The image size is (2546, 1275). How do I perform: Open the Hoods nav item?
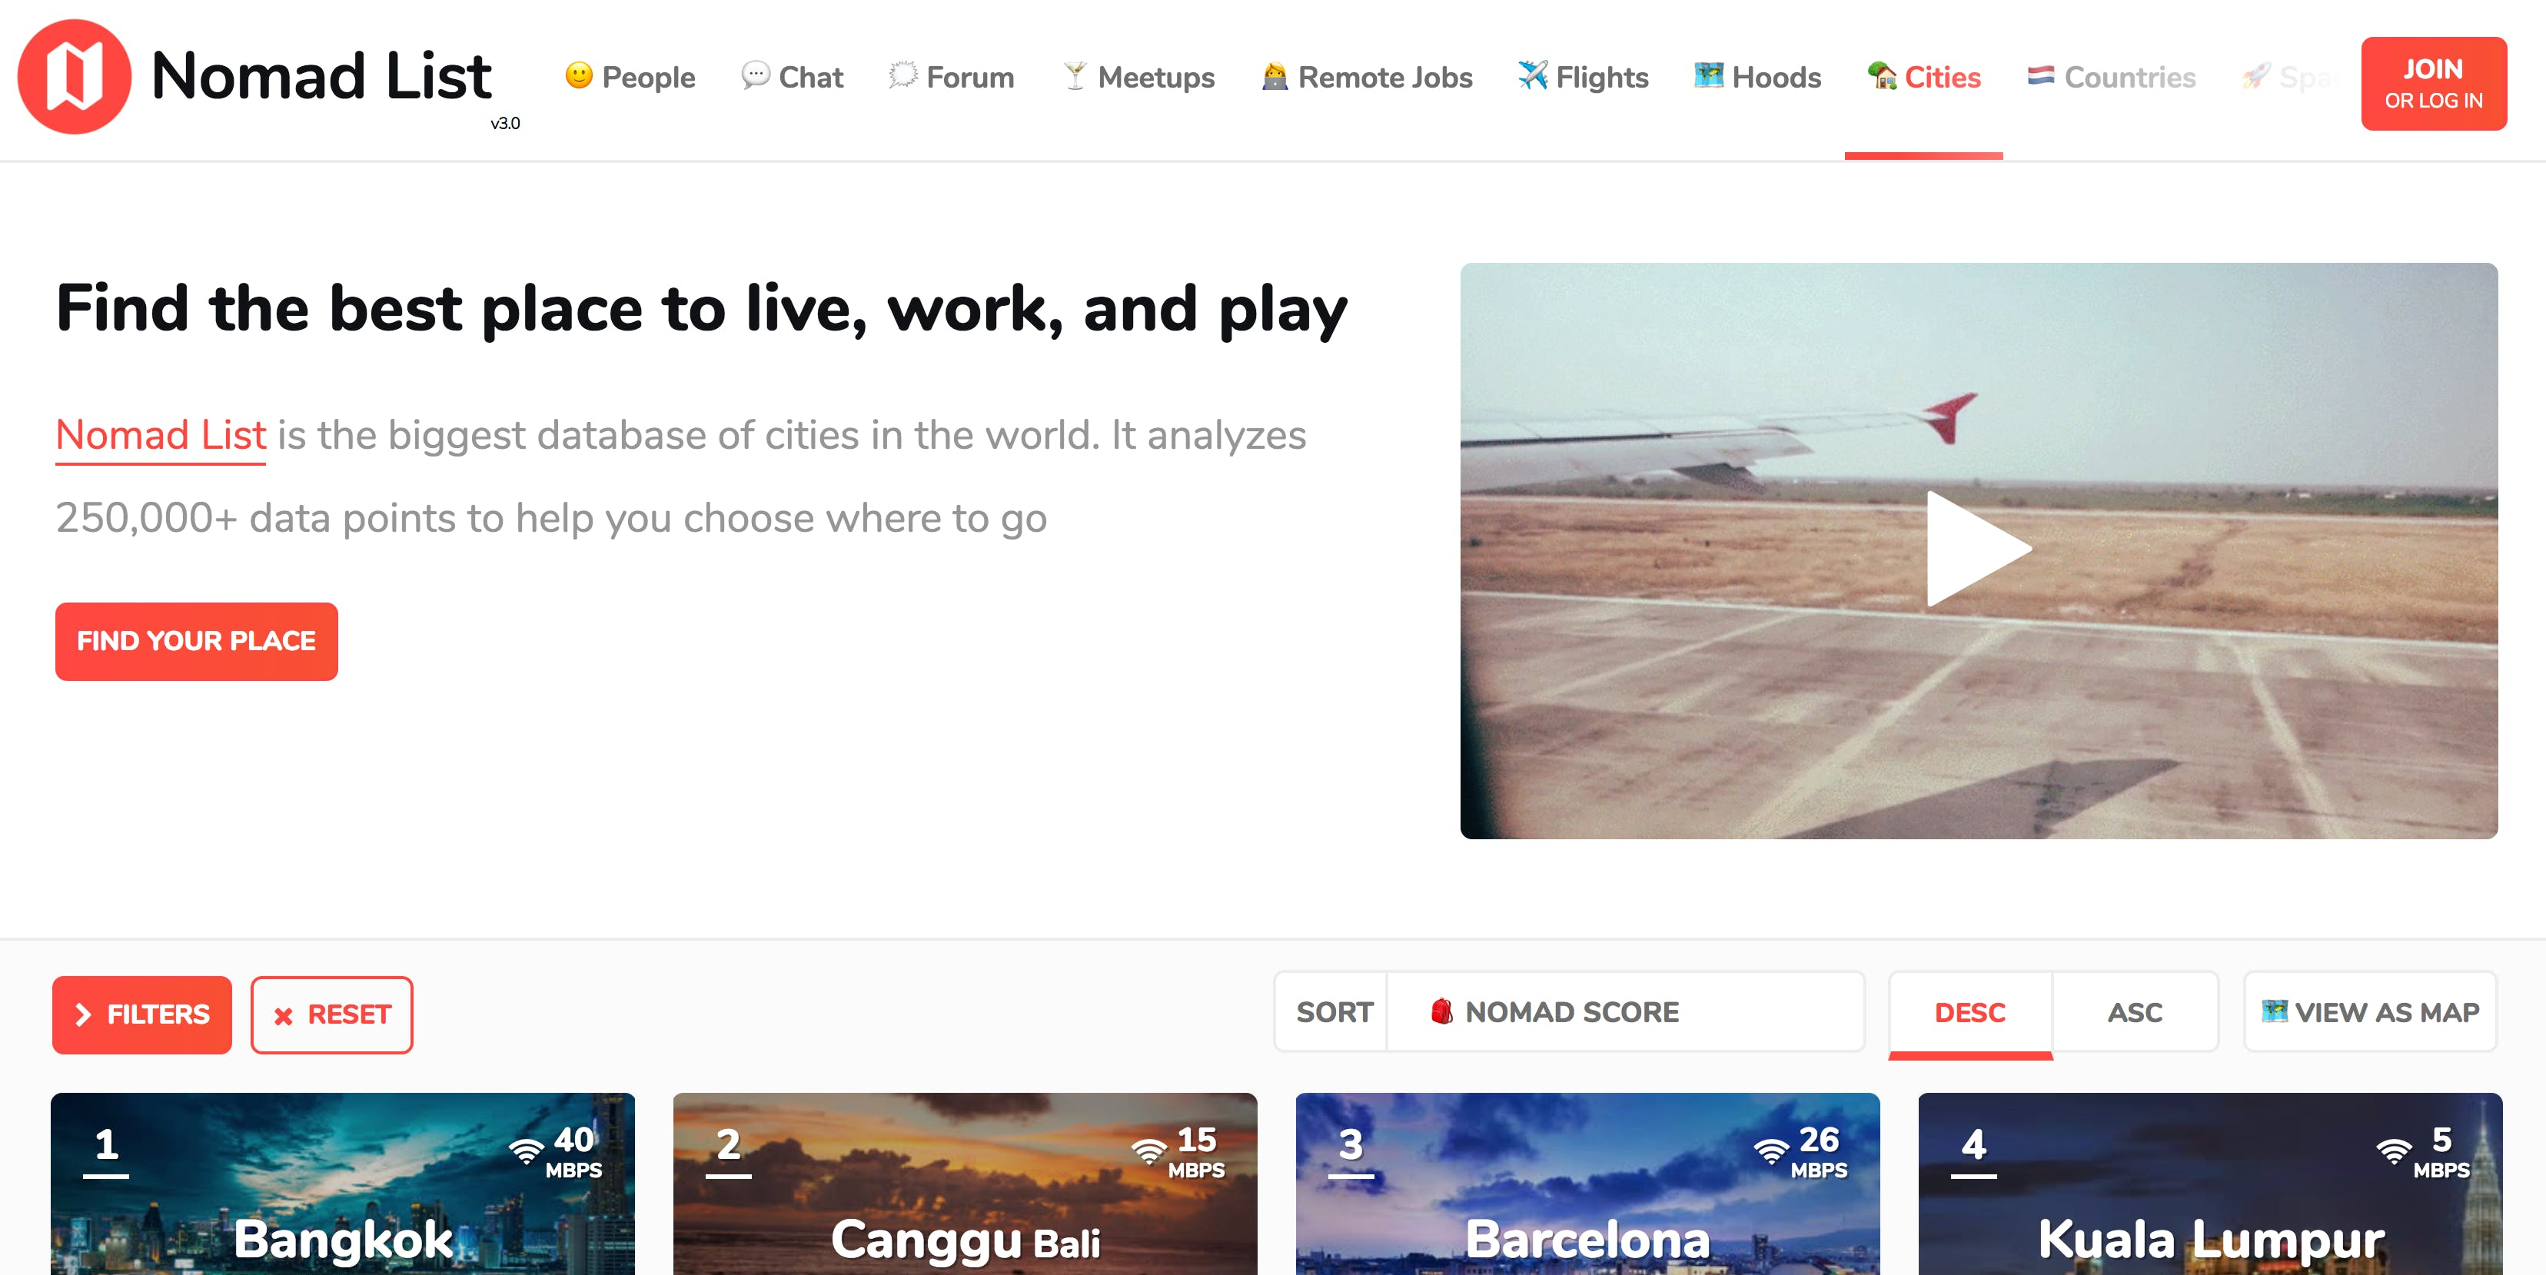1758,76
